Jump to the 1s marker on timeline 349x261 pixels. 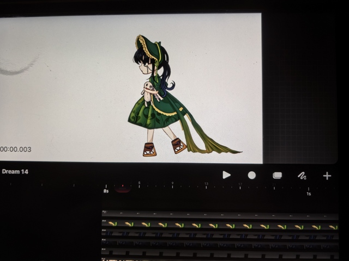tap(309, 194)
